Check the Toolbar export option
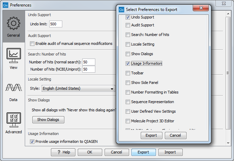 pos(128,73)
